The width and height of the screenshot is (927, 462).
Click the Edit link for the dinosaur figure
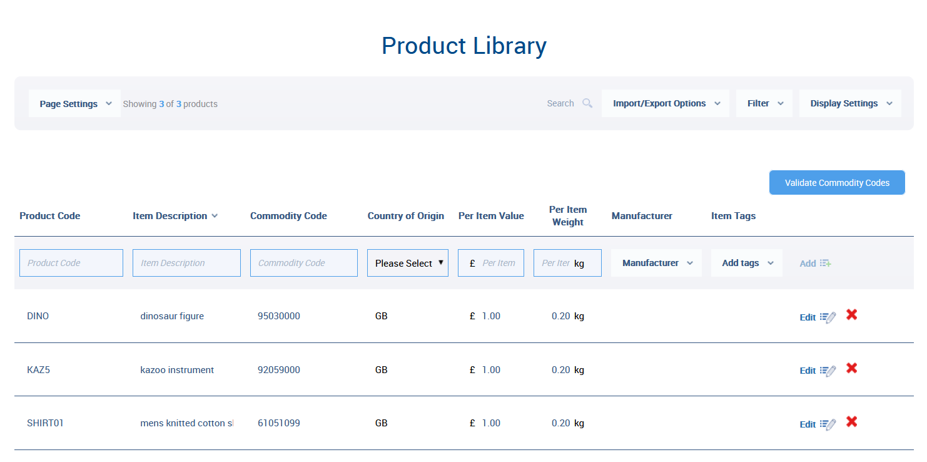pyautogui.click(x=807, y=317)
